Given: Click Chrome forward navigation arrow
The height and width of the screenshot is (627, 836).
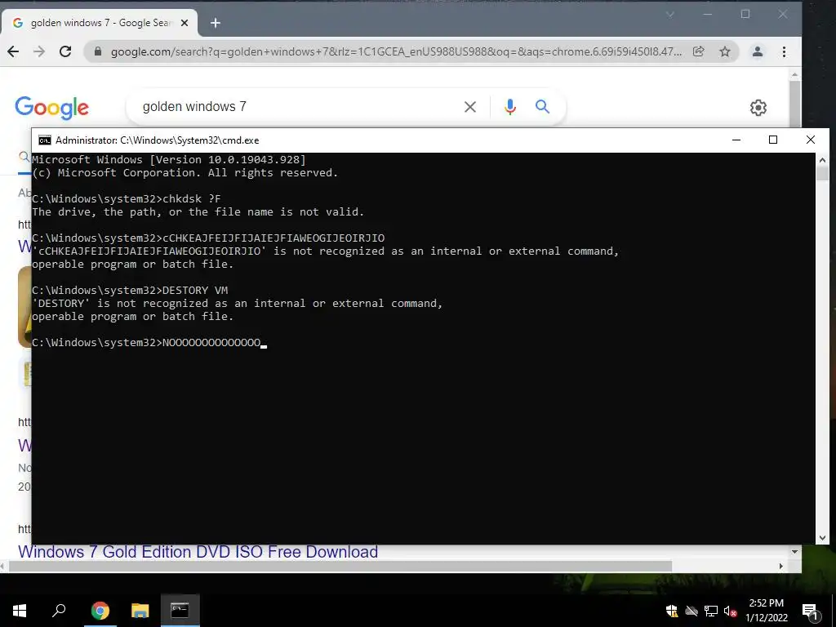Looking at the screenshot, I should [39, 51].
